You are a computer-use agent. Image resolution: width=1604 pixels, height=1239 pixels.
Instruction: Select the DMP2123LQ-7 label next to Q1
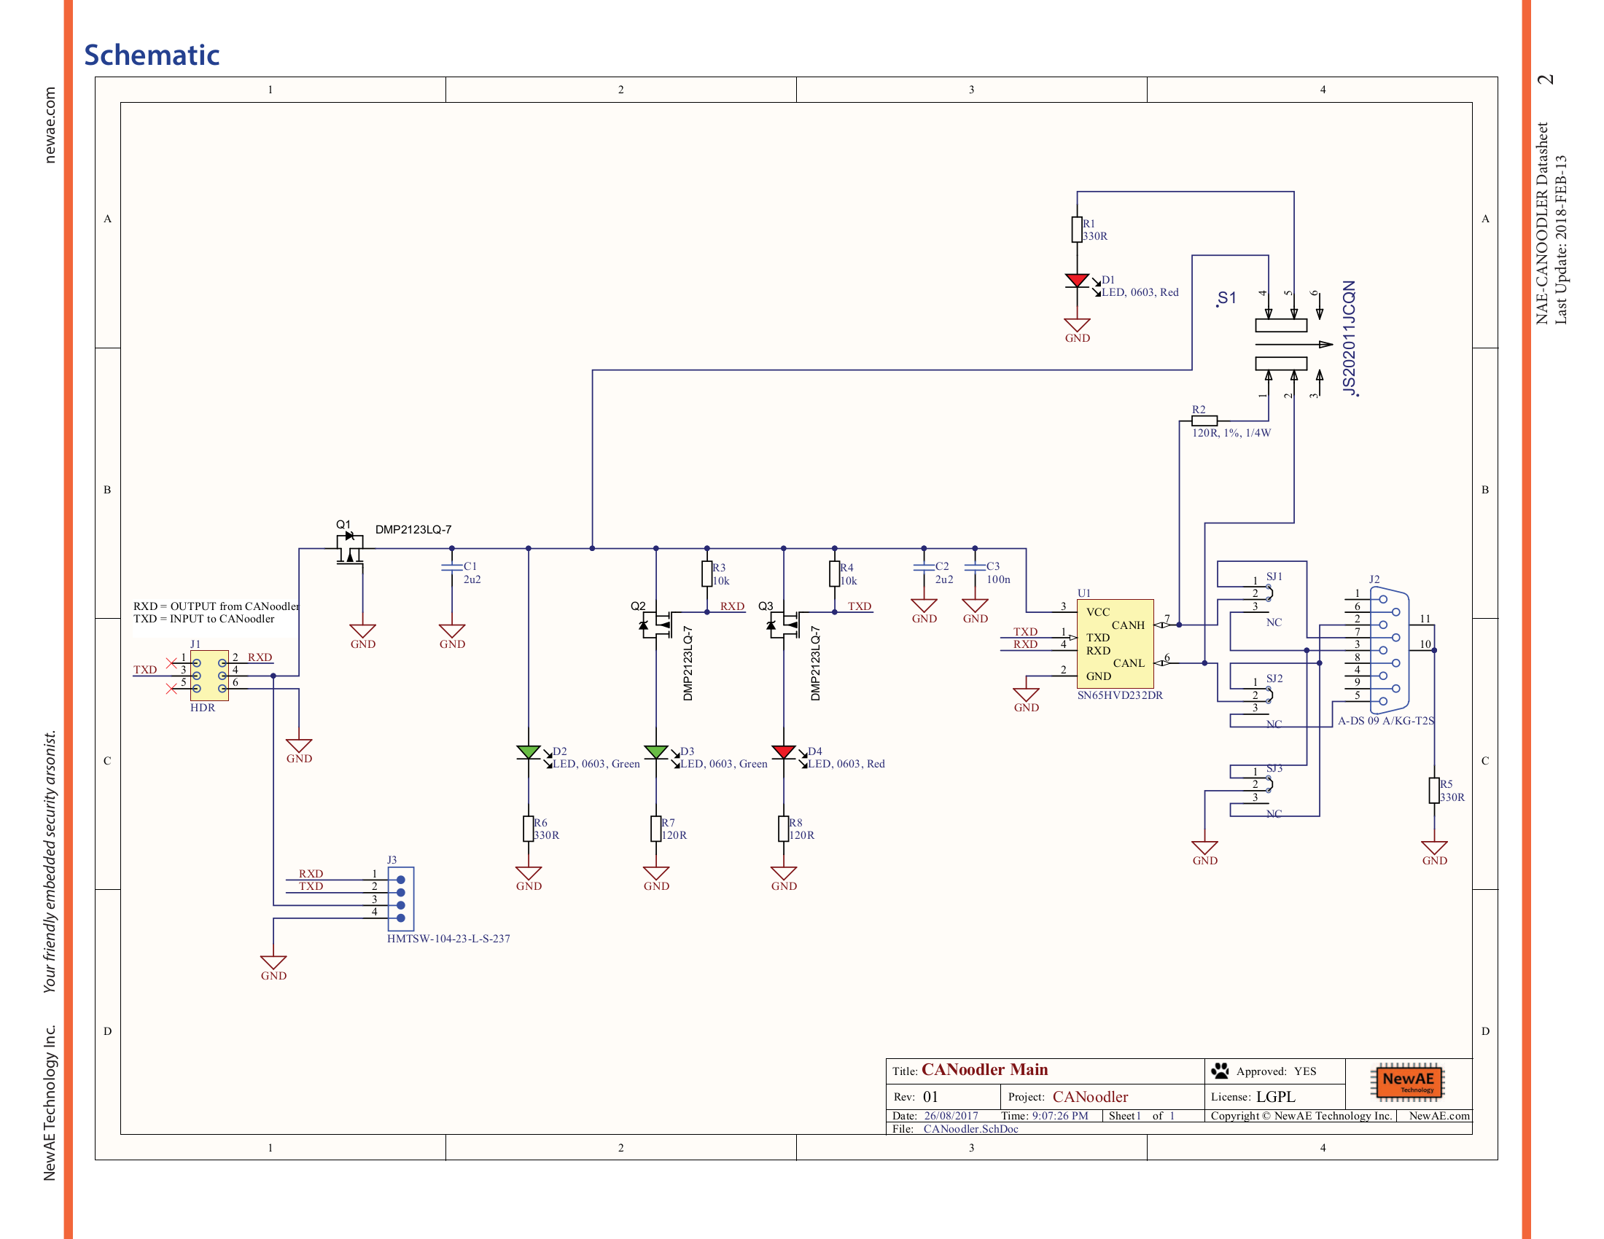pyautogui.click(x=413, y=529)
